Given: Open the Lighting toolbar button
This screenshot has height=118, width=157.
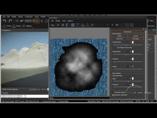Looking at the screenshot, I should (x=27, y=26).
